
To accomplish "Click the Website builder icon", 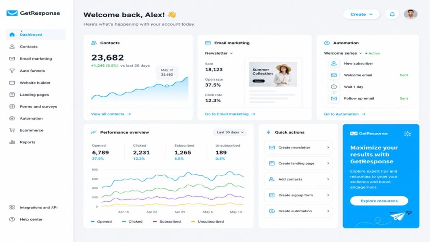I will click(12, 83).
